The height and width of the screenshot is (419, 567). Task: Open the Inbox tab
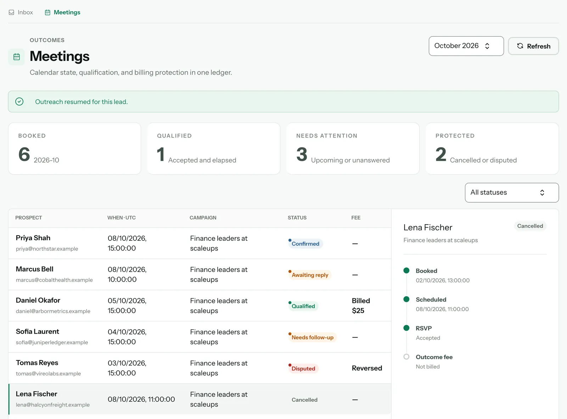point(21,12)
